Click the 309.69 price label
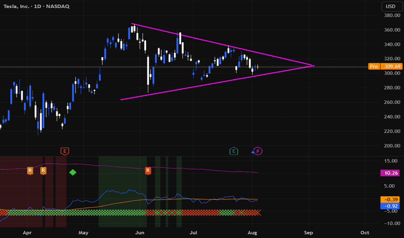This screenshot has width=404, height=238. pos(391,66)
